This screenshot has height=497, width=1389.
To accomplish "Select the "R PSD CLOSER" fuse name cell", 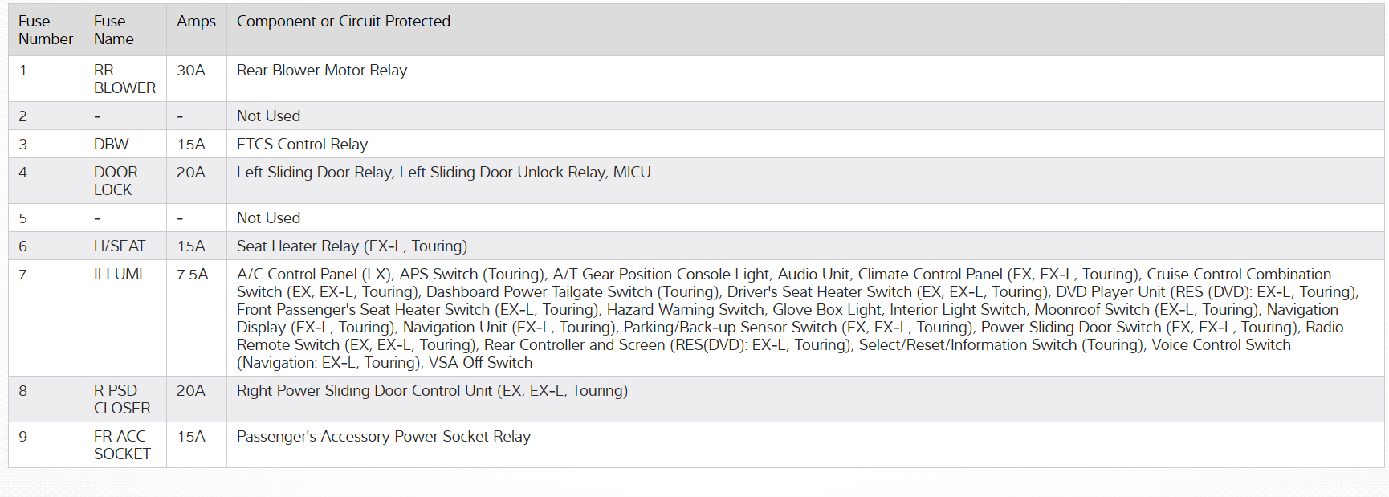I will [121, 399].
